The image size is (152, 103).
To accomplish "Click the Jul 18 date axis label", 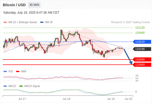I will [x=66, y=99].
